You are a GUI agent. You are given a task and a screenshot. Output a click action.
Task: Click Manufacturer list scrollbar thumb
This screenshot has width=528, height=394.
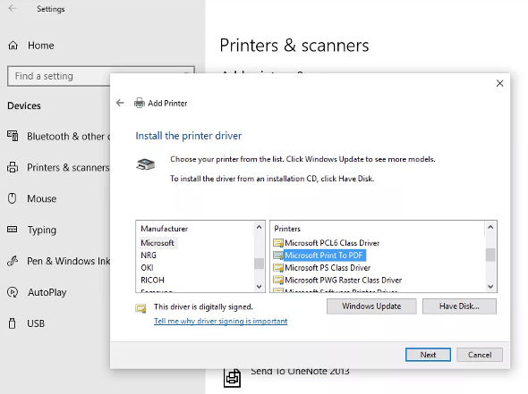pyautogui.click(x=259, y=264)
